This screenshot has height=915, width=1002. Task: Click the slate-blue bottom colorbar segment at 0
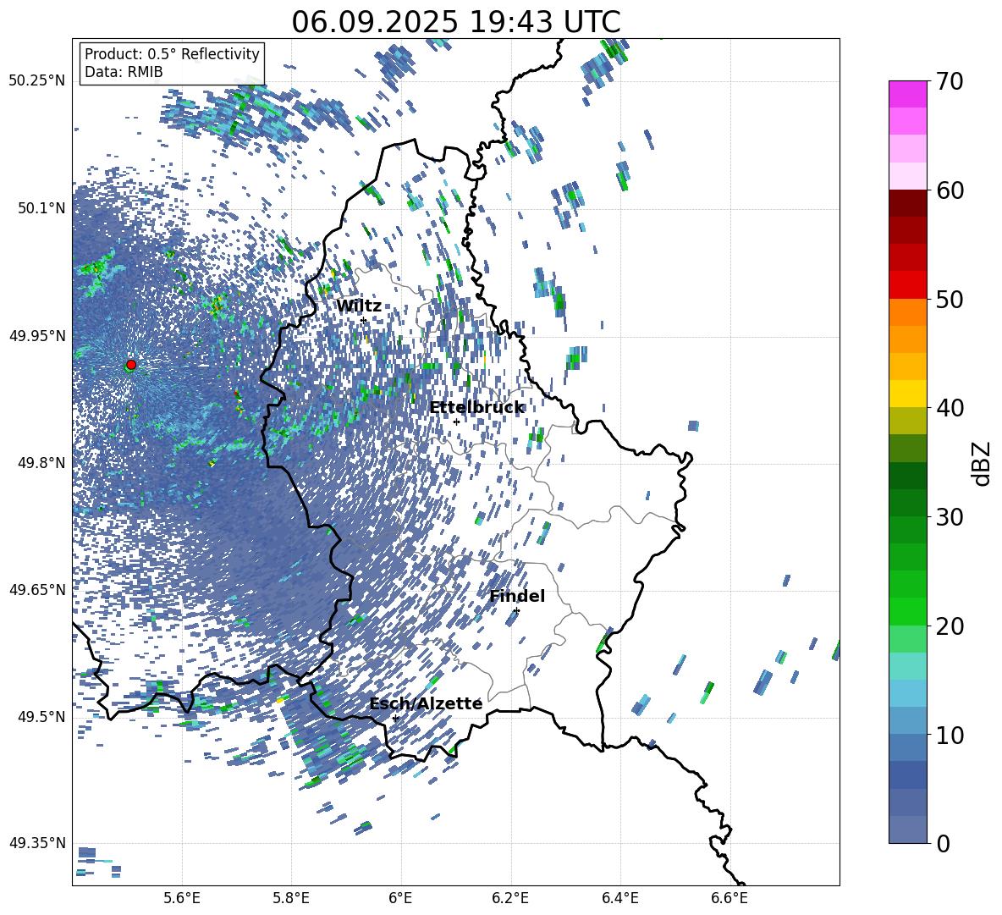click(907, 829)
